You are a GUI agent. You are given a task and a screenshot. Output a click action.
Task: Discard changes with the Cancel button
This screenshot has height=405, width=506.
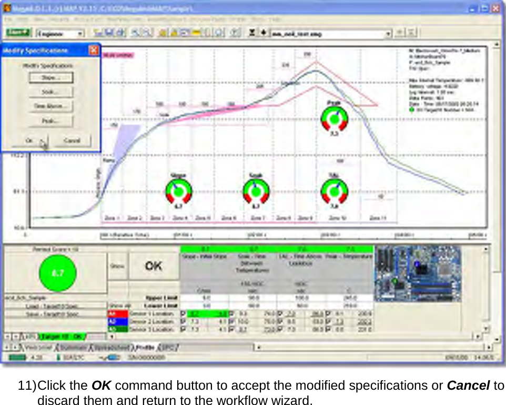pyautogui.click(x=72, y=141)
